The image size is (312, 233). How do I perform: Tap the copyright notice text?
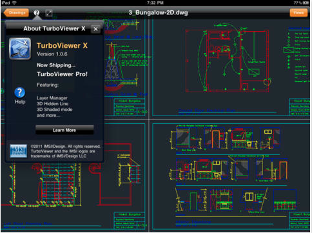[66, 151]
